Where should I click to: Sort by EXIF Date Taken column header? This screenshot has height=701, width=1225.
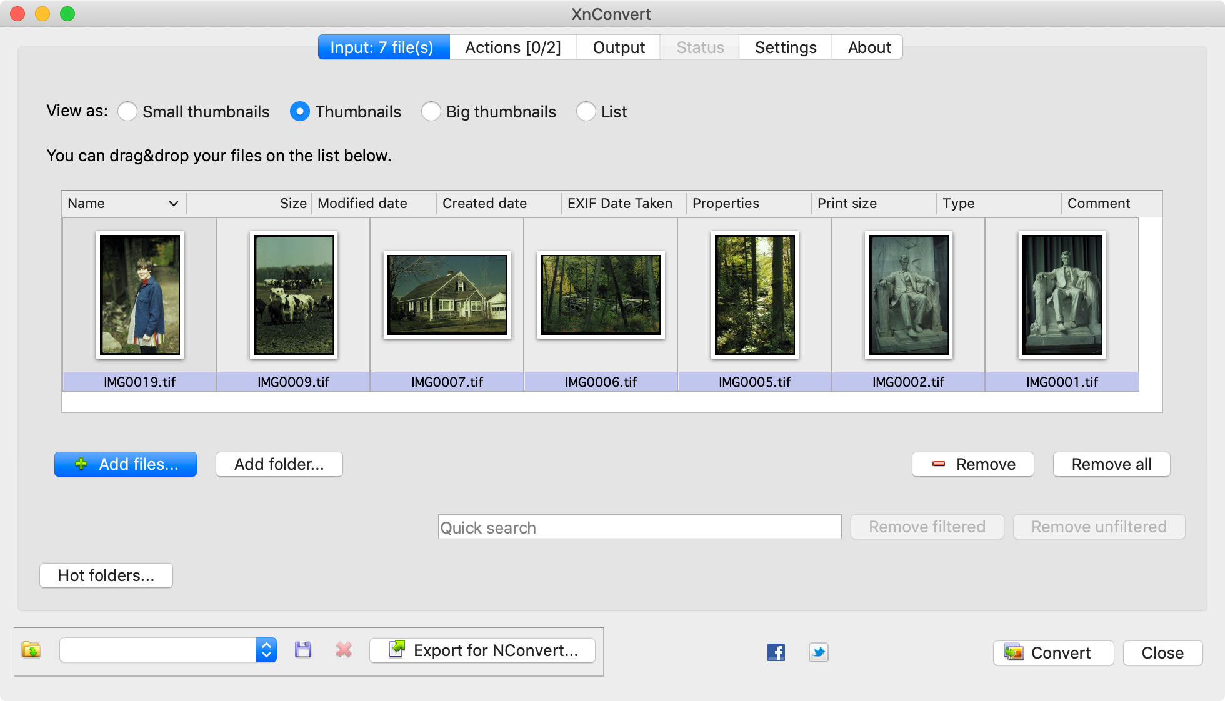click(x=624, y=204)
